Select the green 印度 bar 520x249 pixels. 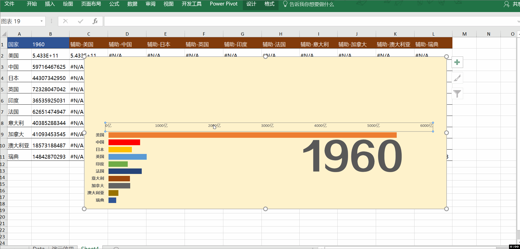[118, 164]
